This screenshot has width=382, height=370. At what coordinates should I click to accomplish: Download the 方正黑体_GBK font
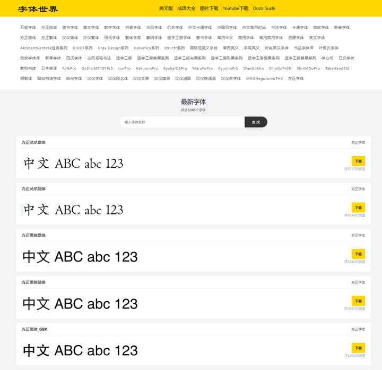click(358, 348)
